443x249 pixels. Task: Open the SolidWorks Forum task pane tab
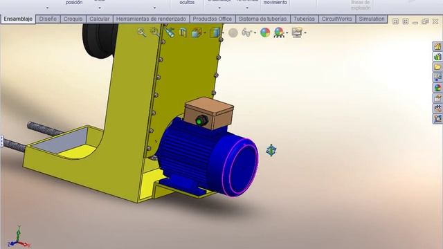[437, 109]
